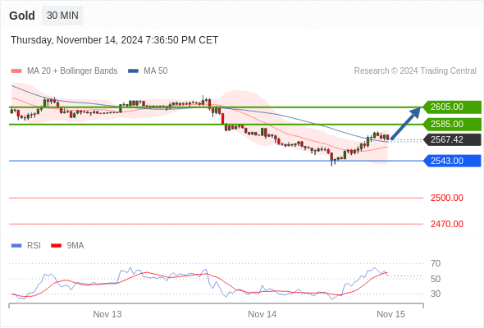Click the Nov 13 date axis label

(x=107, y=314)
